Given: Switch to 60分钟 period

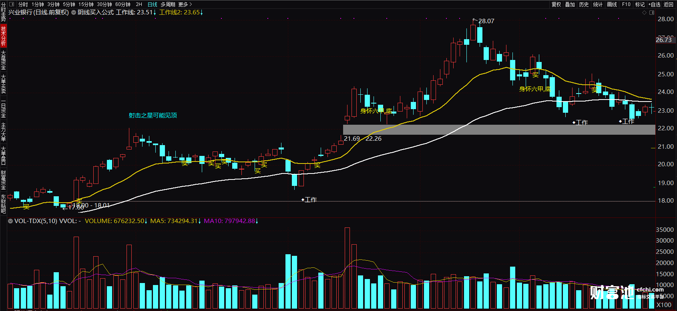Looking at the screenshot, I should [123, 4].
